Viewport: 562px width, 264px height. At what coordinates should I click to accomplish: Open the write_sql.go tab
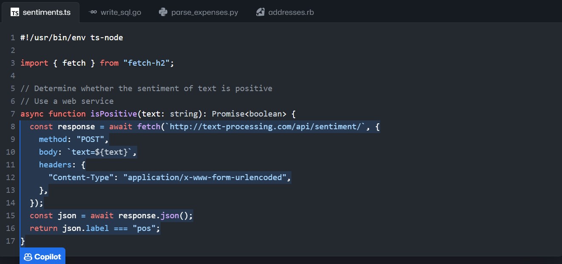[x=115, y=12]
